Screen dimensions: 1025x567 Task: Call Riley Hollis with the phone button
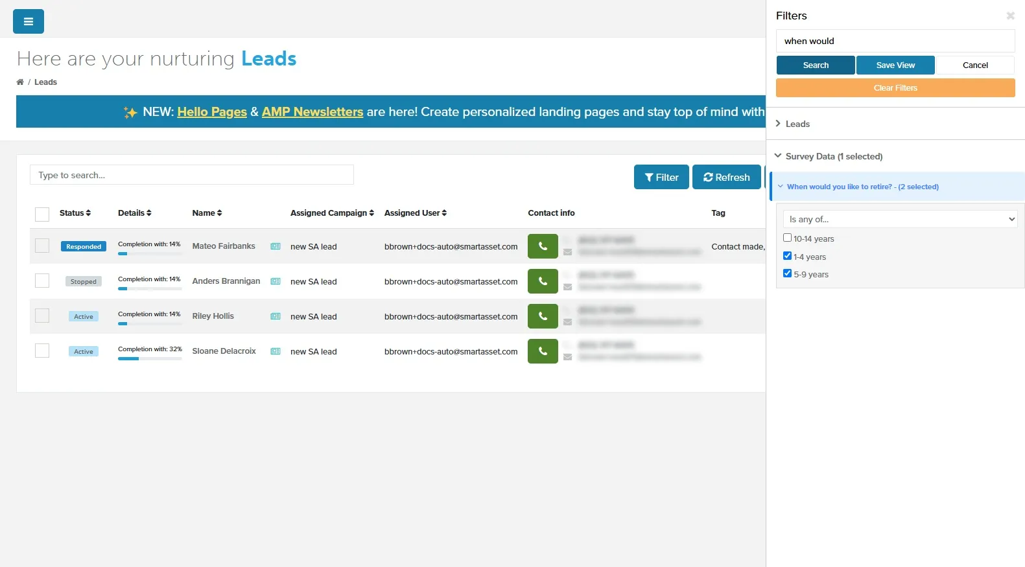[543, 316]
